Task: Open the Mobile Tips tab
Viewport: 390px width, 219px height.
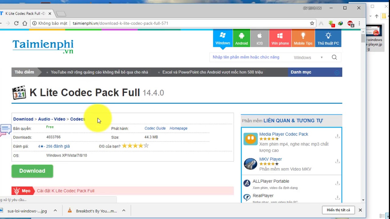Action: pyautogui.click(x=303, y=38)
